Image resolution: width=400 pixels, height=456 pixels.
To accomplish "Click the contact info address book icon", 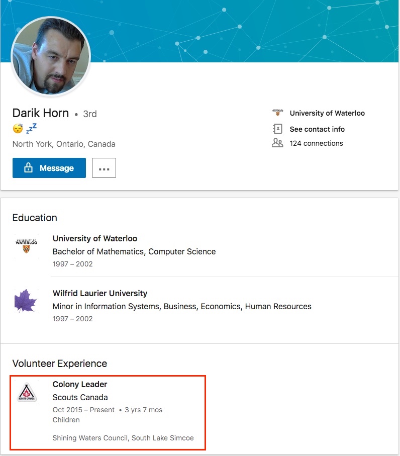I will click(277, 129).
